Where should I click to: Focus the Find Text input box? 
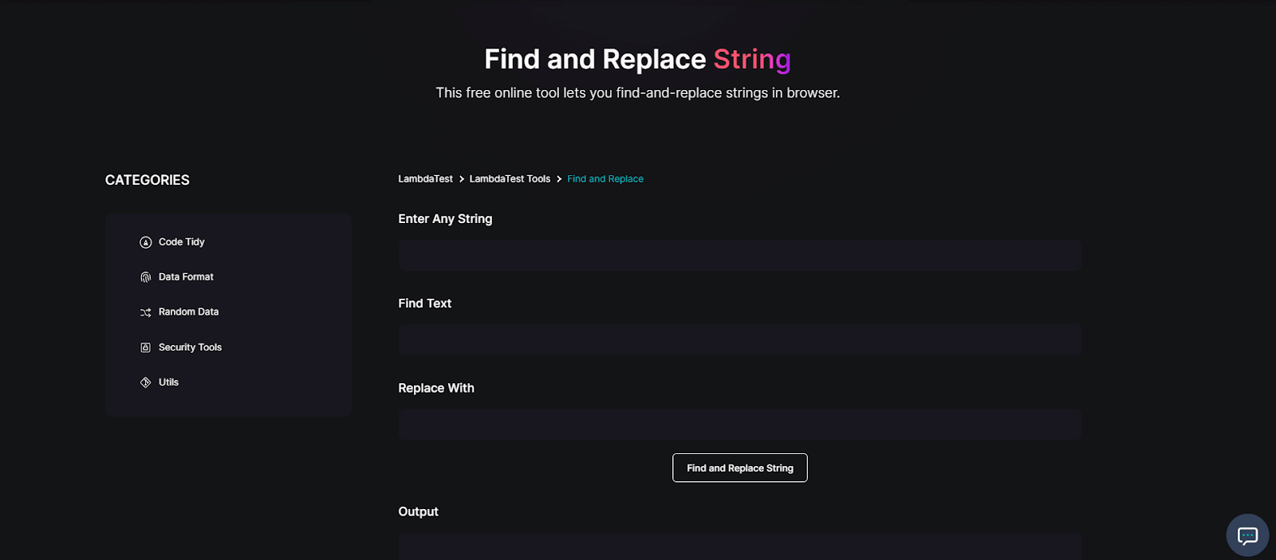point(738,339)
